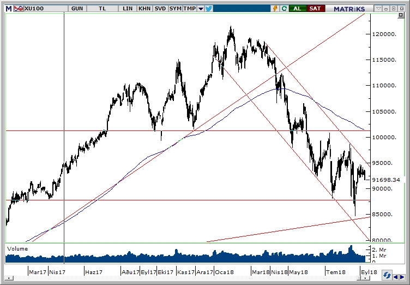
Task: Open the TMP template option
Action: pos(190,9)
